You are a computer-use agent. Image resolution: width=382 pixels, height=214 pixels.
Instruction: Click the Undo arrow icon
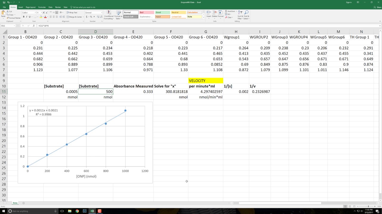pyautogui.click(x=8, y=2)
